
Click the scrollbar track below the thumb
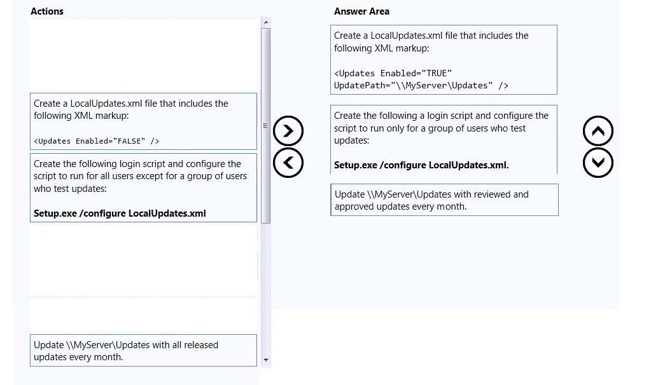266,289
